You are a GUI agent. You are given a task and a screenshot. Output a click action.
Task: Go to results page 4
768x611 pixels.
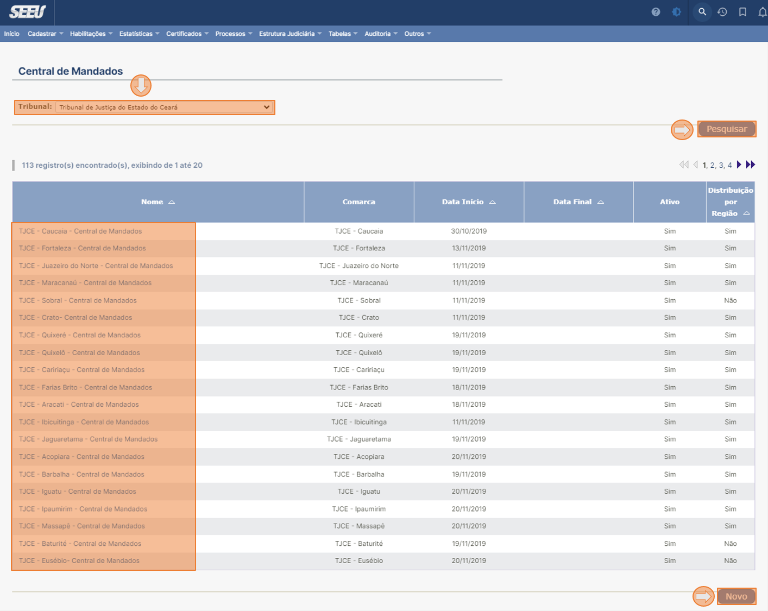click(729, 165)
